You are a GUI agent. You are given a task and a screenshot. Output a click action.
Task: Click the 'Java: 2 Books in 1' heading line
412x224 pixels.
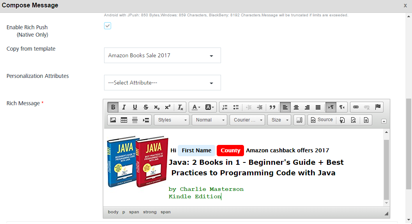point(256,162)
